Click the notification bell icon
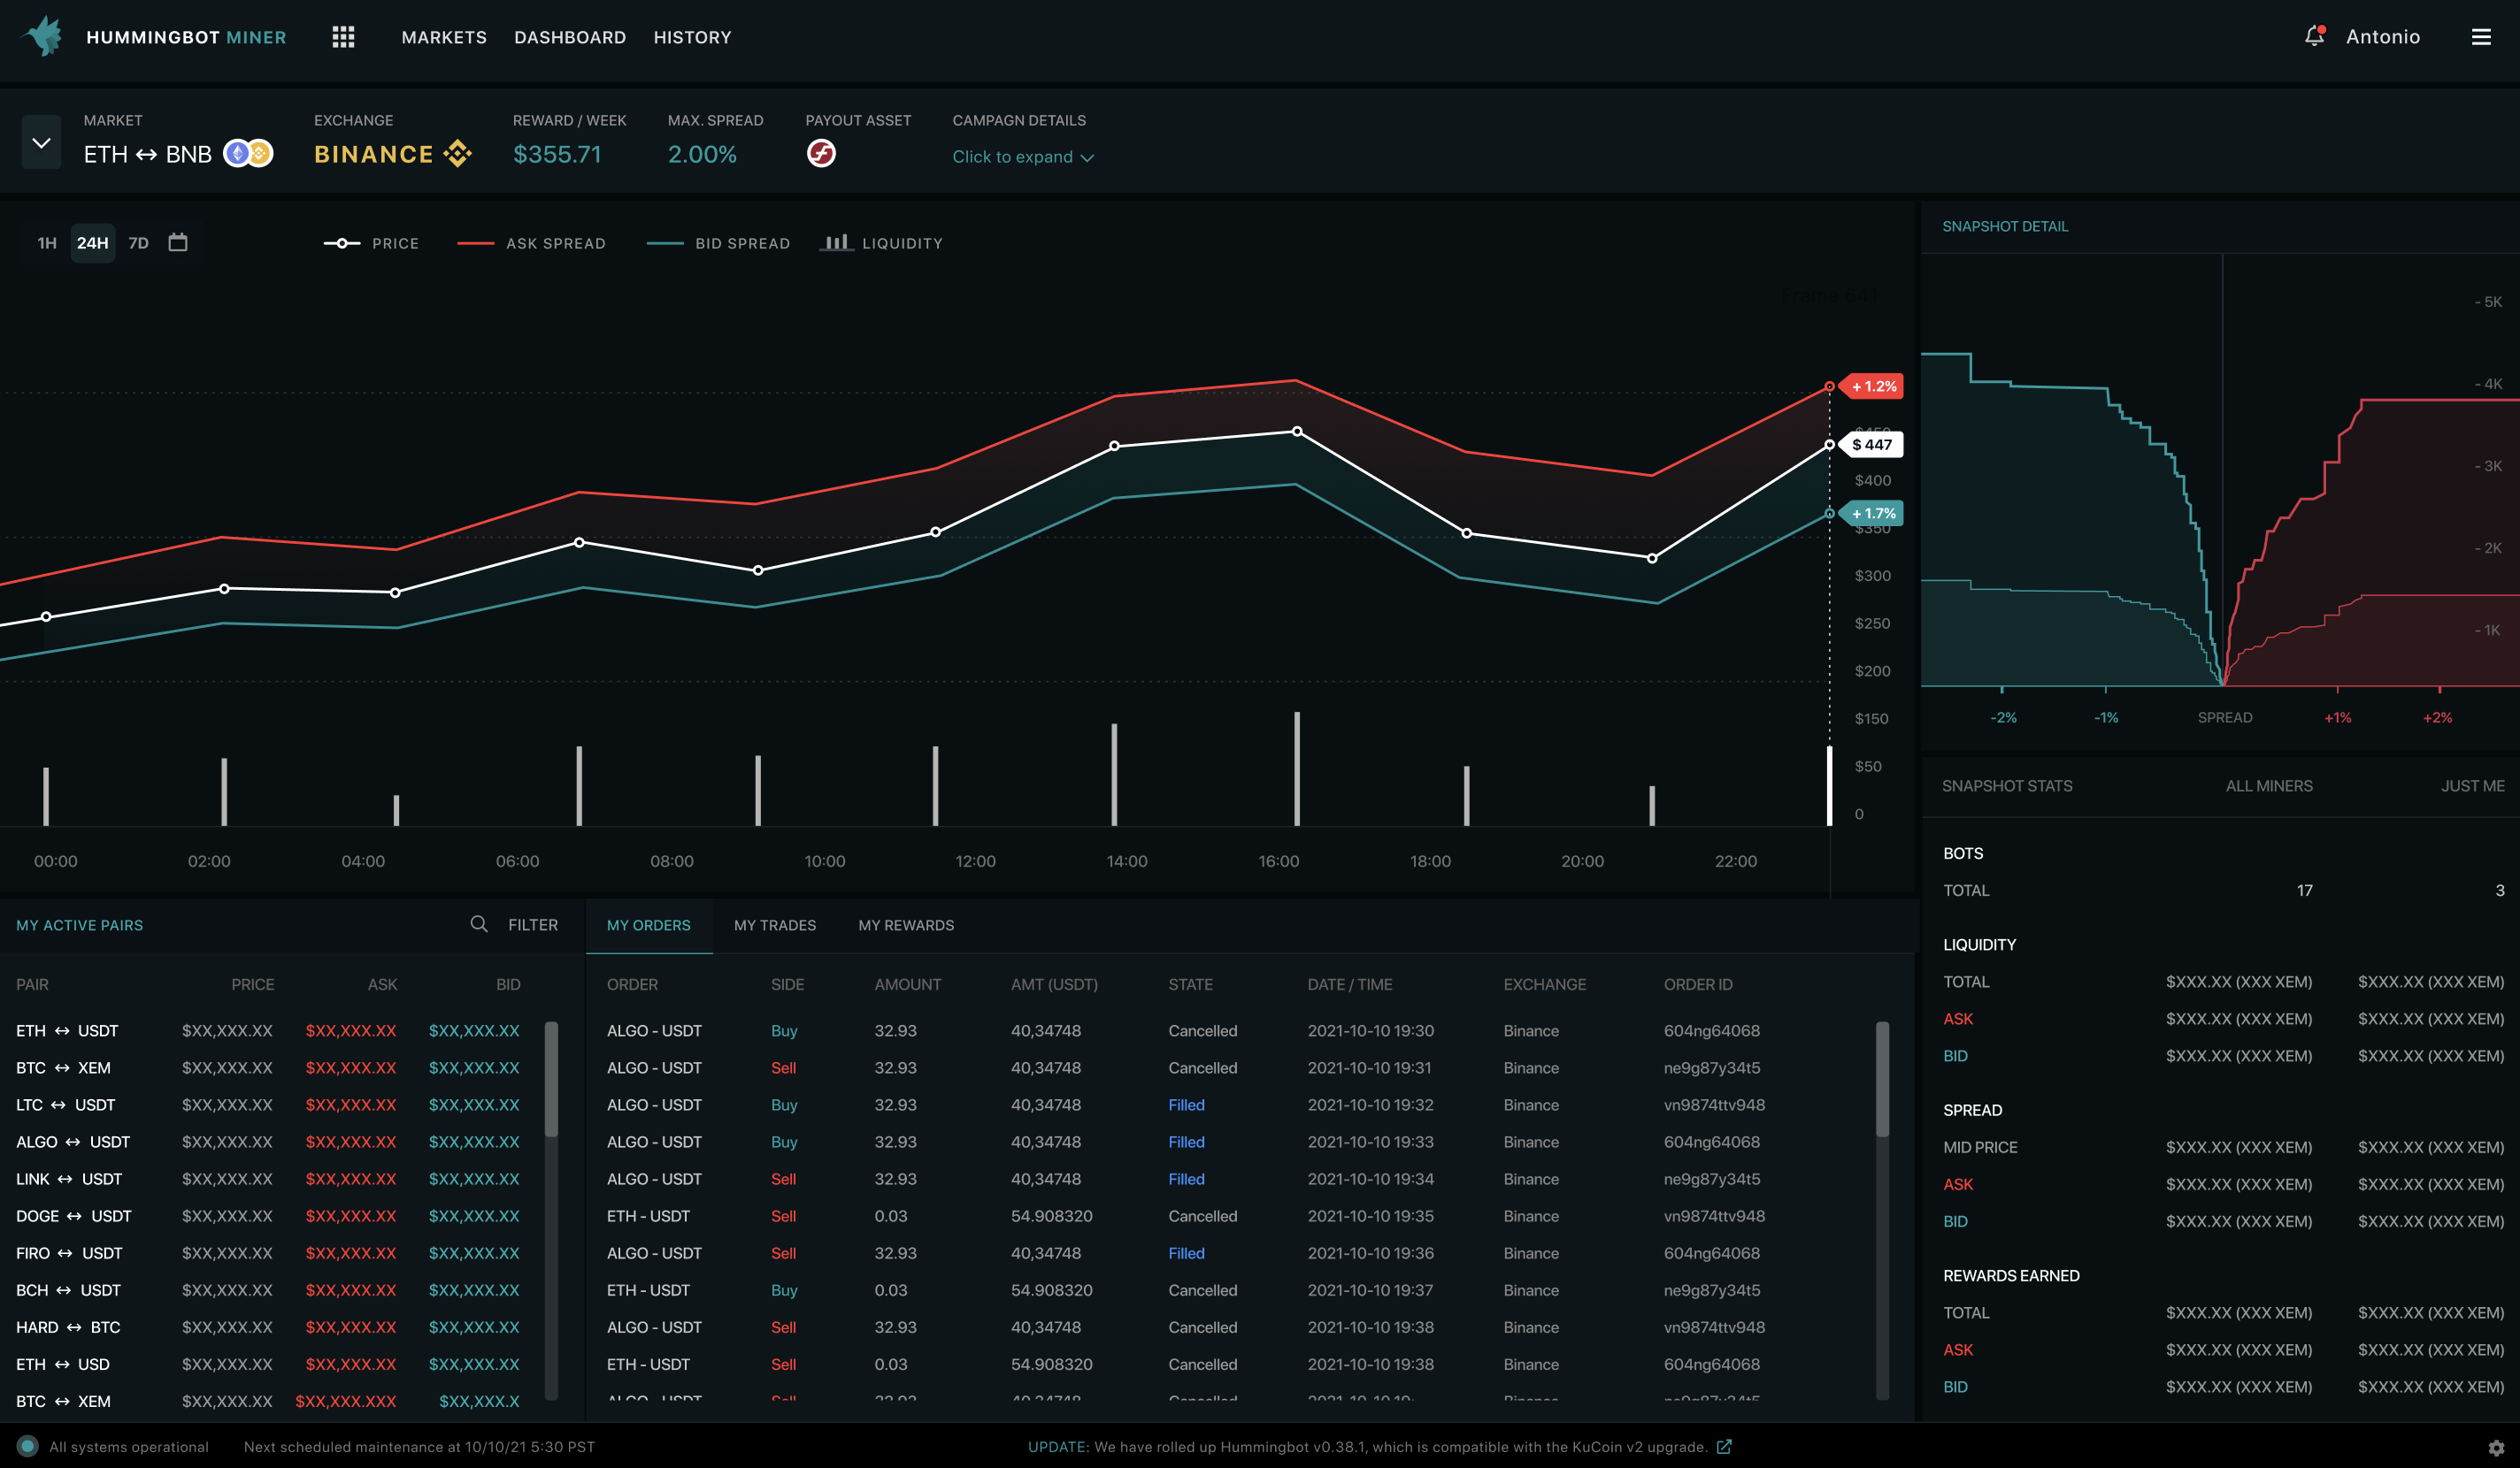2520x1468 pixels. click(x=2313, y=37)
